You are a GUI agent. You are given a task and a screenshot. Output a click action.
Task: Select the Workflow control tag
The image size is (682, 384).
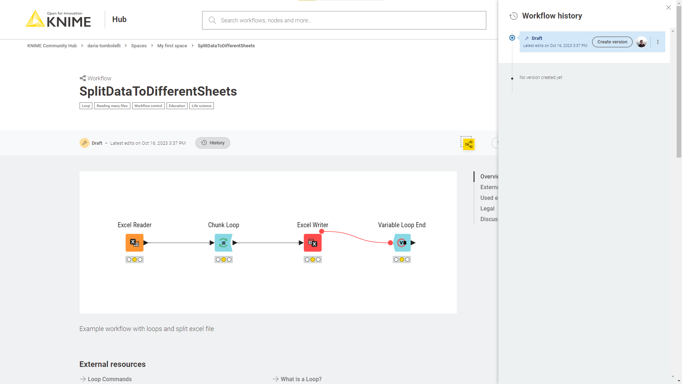pyautogui.click(x=148, y=106)
